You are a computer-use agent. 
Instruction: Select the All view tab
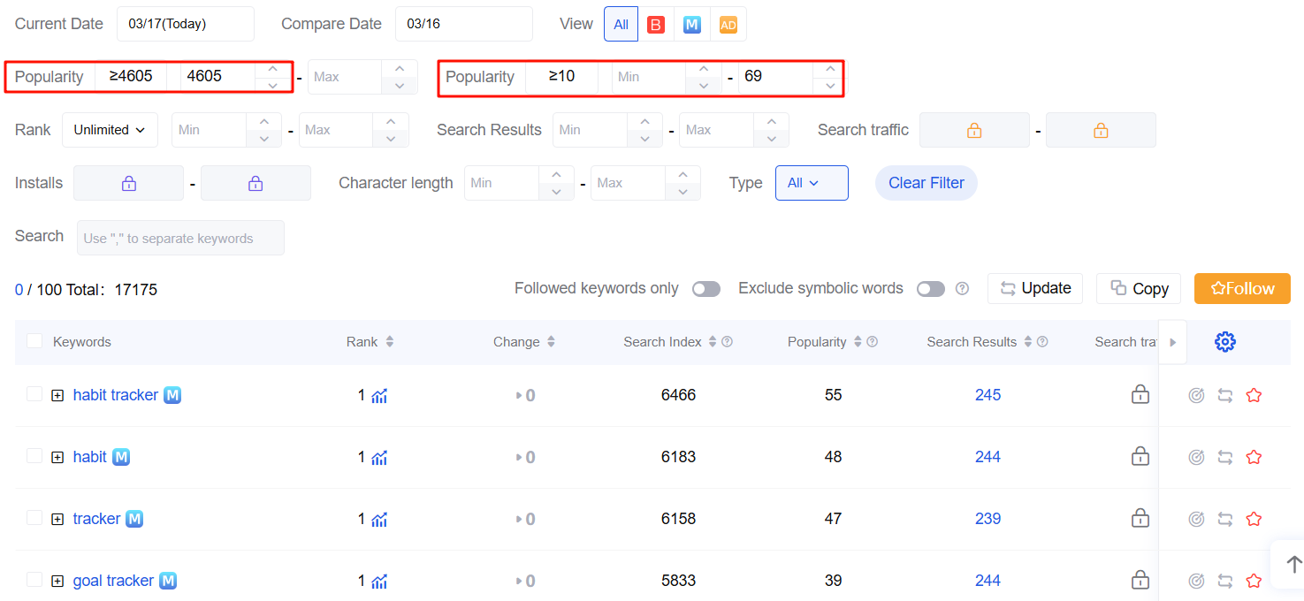point(621,24)
